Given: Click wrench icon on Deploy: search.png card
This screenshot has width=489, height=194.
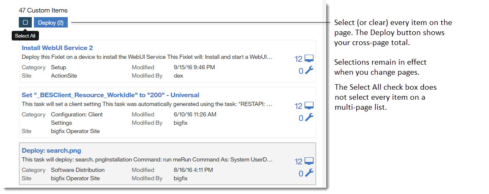Looking at the screenshot, I should pyautogui.click(x=309, y=174).
